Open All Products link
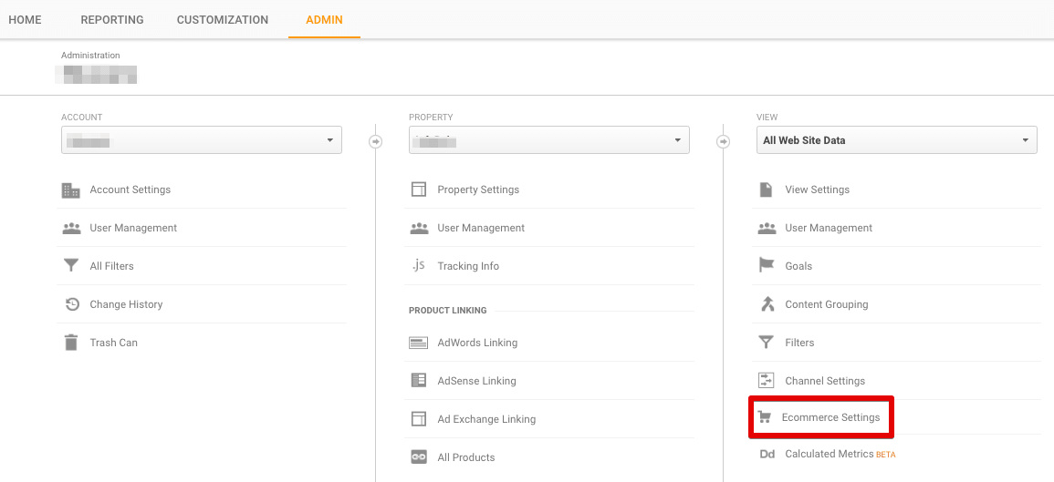This screenshot has height=482, width=1054. [465, 457]
